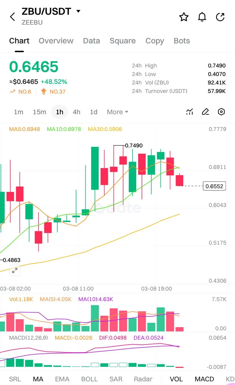Viewport: 235px width, 385px height.
Task: Open the Copy tab
Action: [x=155, y=41]
